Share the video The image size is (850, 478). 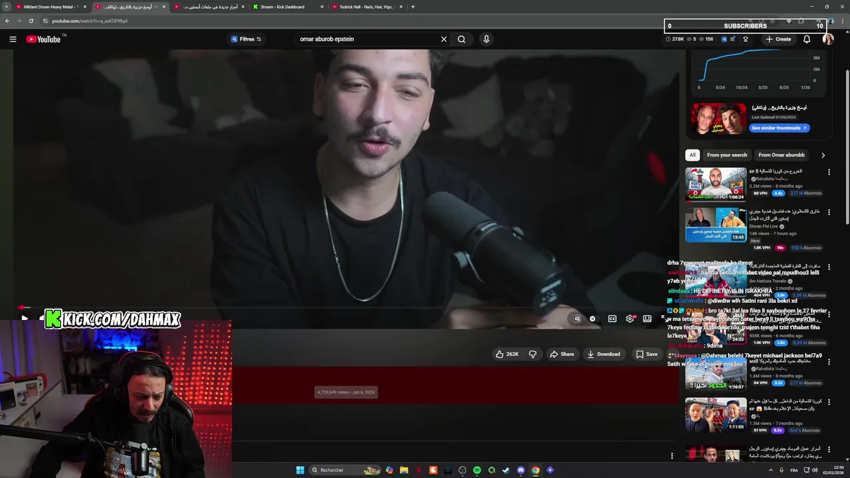pyautogui.click(x=562, y=355)
